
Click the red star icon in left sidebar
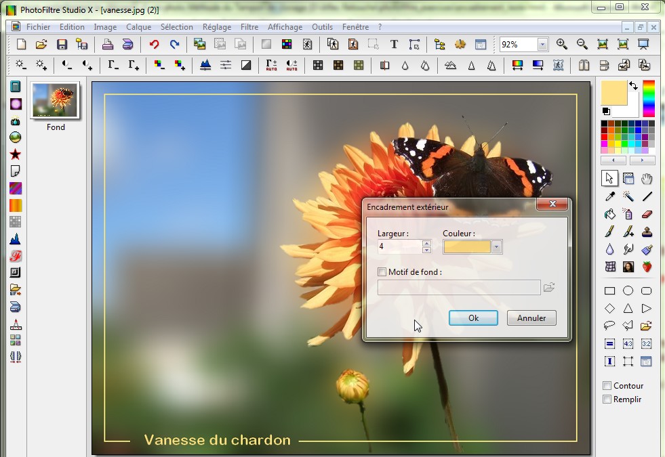click(x=16, y=154)
